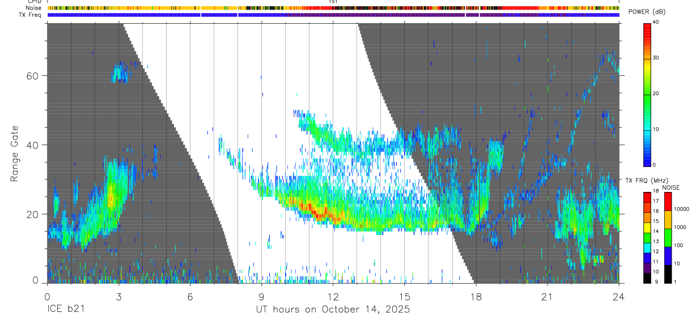Click x-axis tick label "9"

[x=261, y=297]
